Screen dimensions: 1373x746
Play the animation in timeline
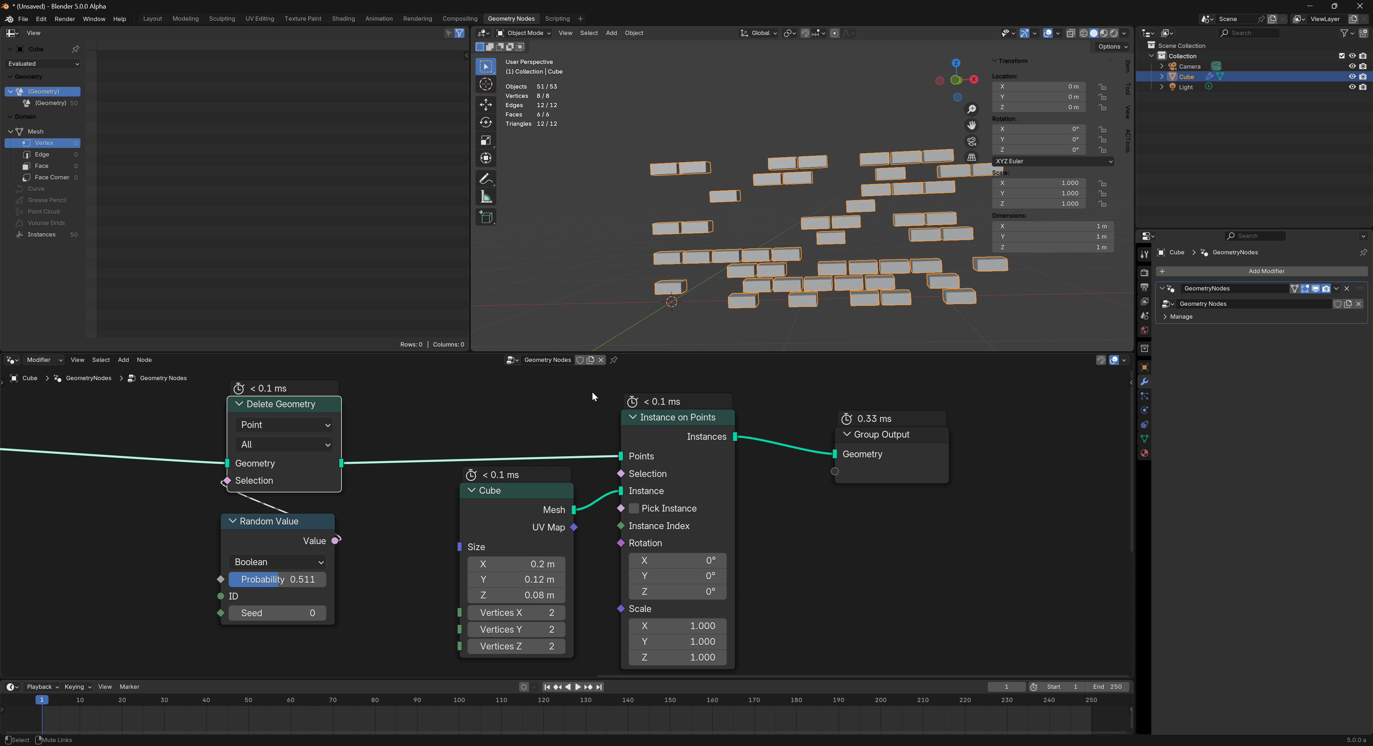click(578, 687)
